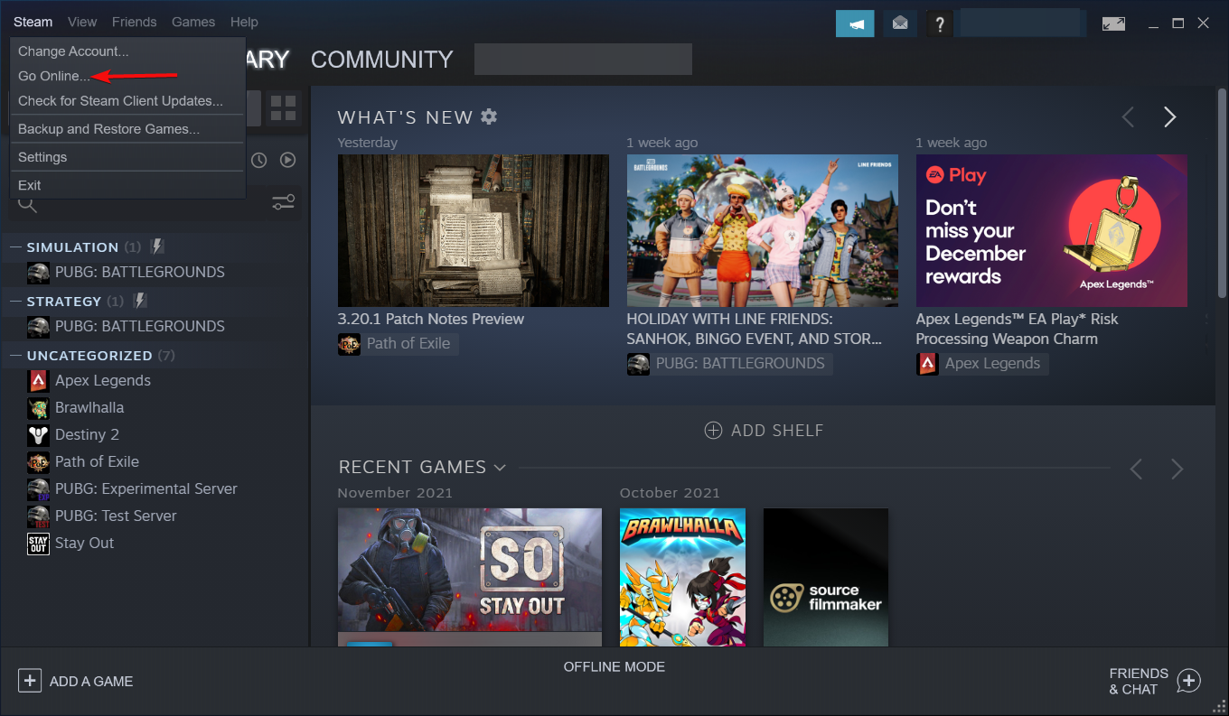Click the question mark help icon

(940, 23)
